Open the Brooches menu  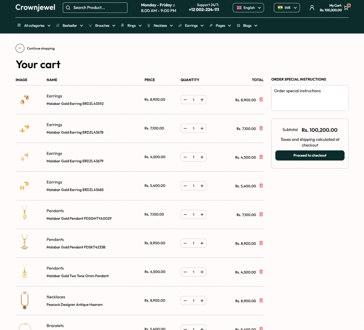(102, 26)
